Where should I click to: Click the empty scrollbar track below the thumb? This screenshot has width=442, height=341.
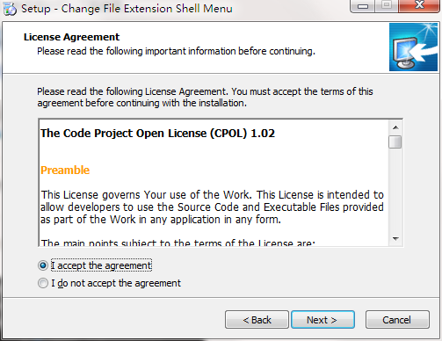(x=395, y=191)
